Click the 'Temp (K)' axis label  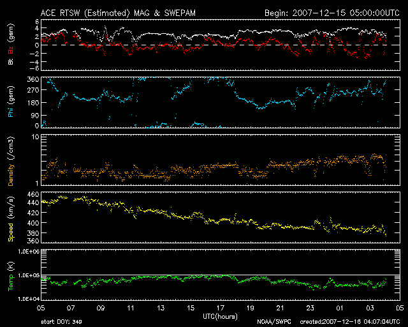click(11, 277)
